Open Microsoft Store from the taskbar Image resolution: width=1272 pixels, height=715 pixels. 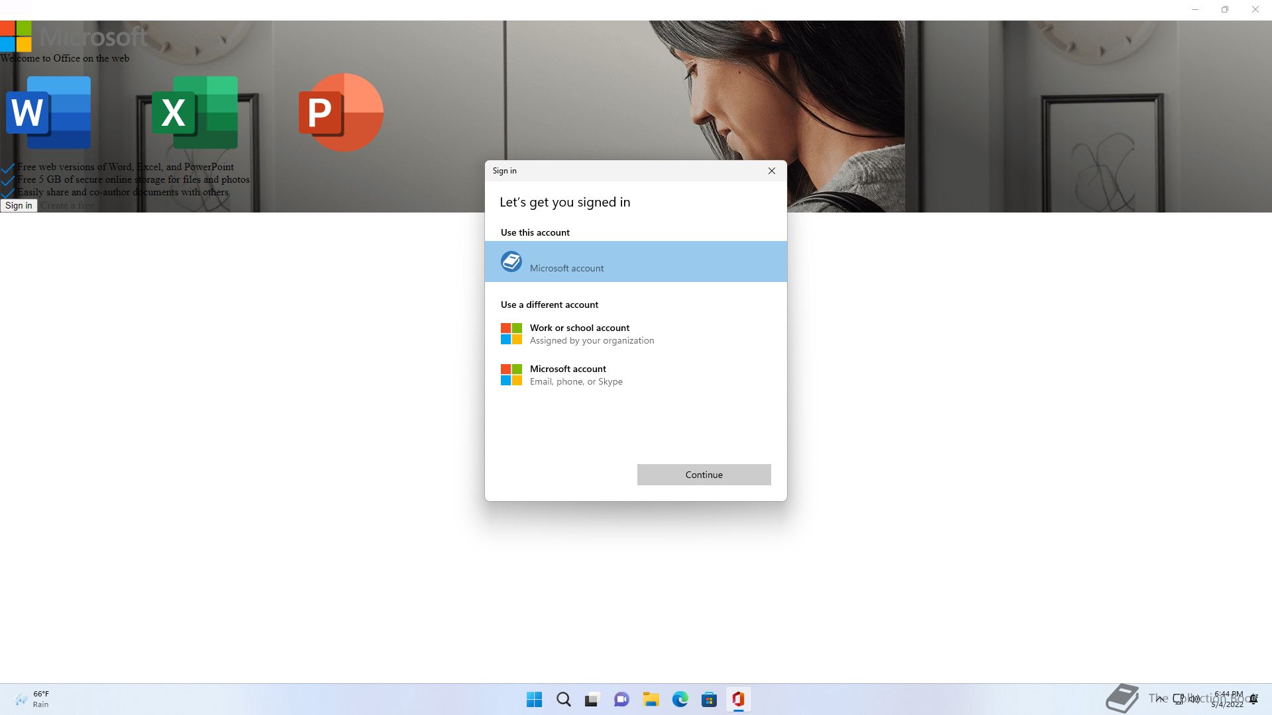point(709,699)
